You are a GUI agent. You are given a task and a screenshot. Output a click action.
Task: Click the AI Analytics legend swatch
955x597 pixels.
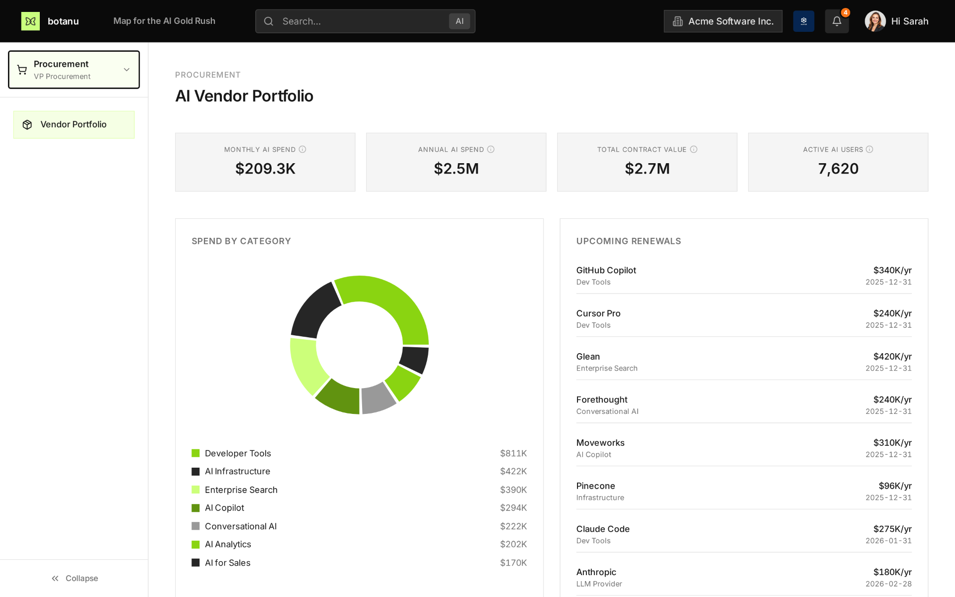(195, 544)
